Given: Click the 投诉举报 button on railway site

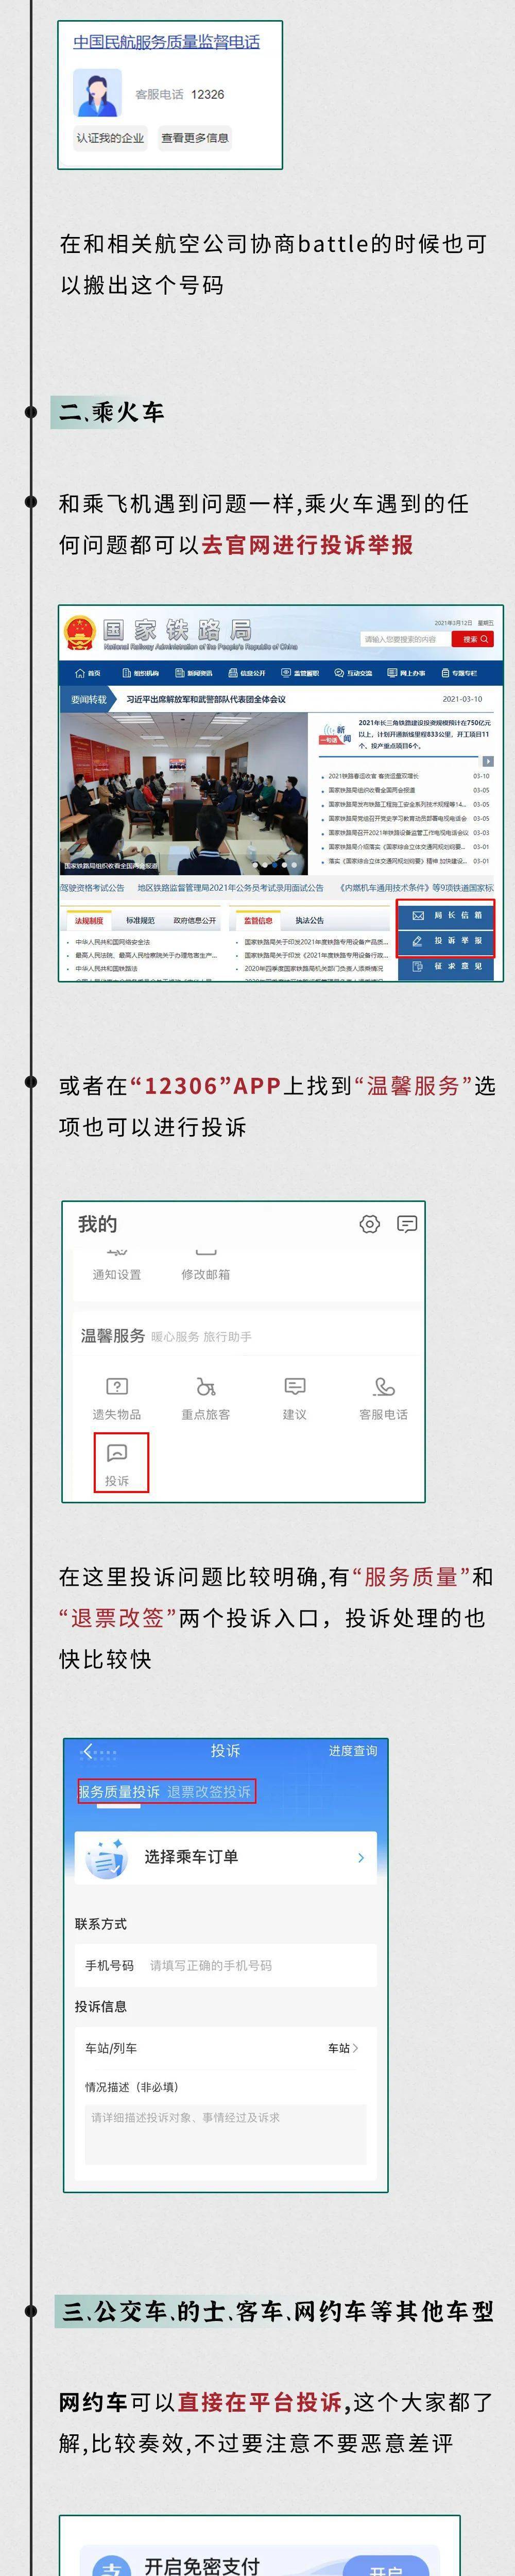Looking at the screenshot, I should [x=447, y=941].
